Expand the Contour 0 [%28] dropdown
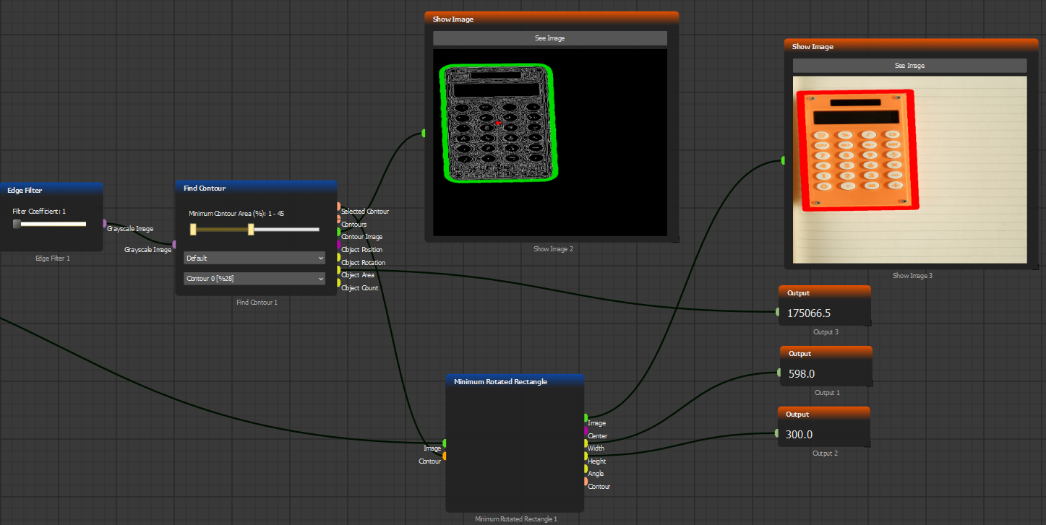 254,279
